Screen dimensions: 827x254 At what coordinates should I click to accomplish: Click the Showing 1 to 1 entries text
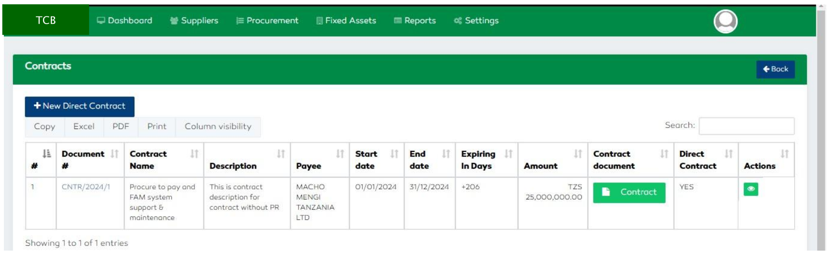[76, 243]
